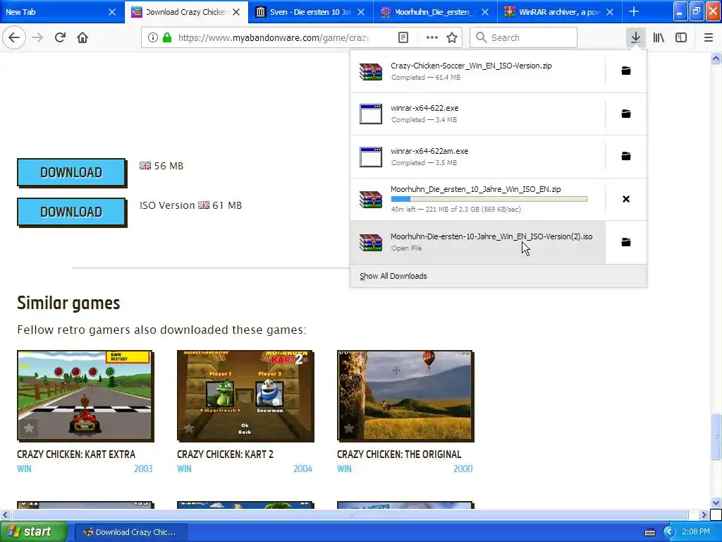
Task: Close the Sven - Die ersten 10 tab
Action: coord(361,12)
